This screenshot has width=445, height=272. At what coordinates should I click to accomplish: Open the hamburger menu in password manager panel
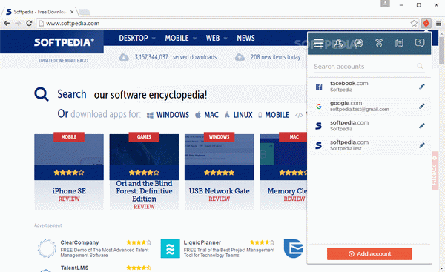coord(318,43)
